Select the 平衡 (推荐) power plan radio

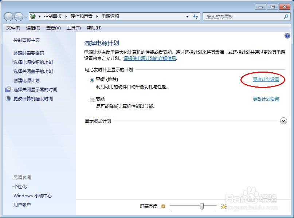(92, 80)
